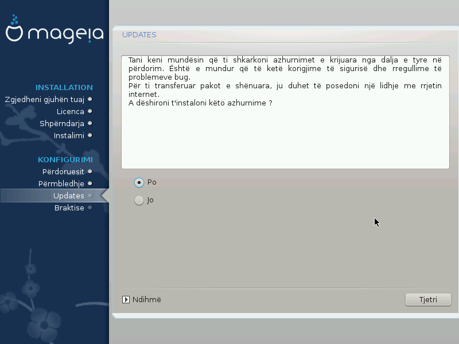This screenshot has width=459, height=344.
Task: Click "A dëshironi t'instaloni këto azhurnime ?" text
Action: [x=200, y=103]
